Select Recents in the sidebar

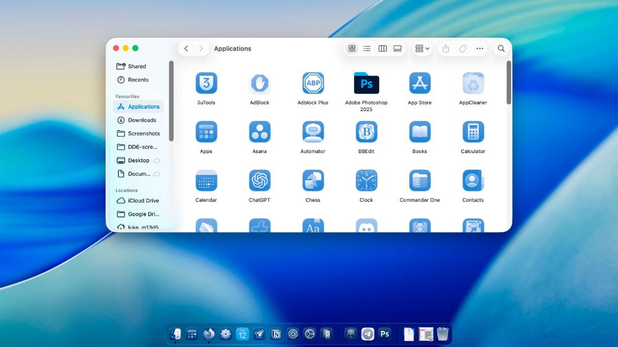click(x=138, y=80)
